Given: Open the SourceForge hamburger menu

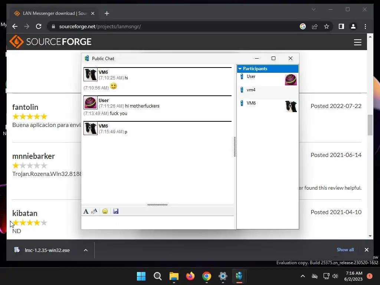Looking at the screenshot, I should [x=358, y=42].
